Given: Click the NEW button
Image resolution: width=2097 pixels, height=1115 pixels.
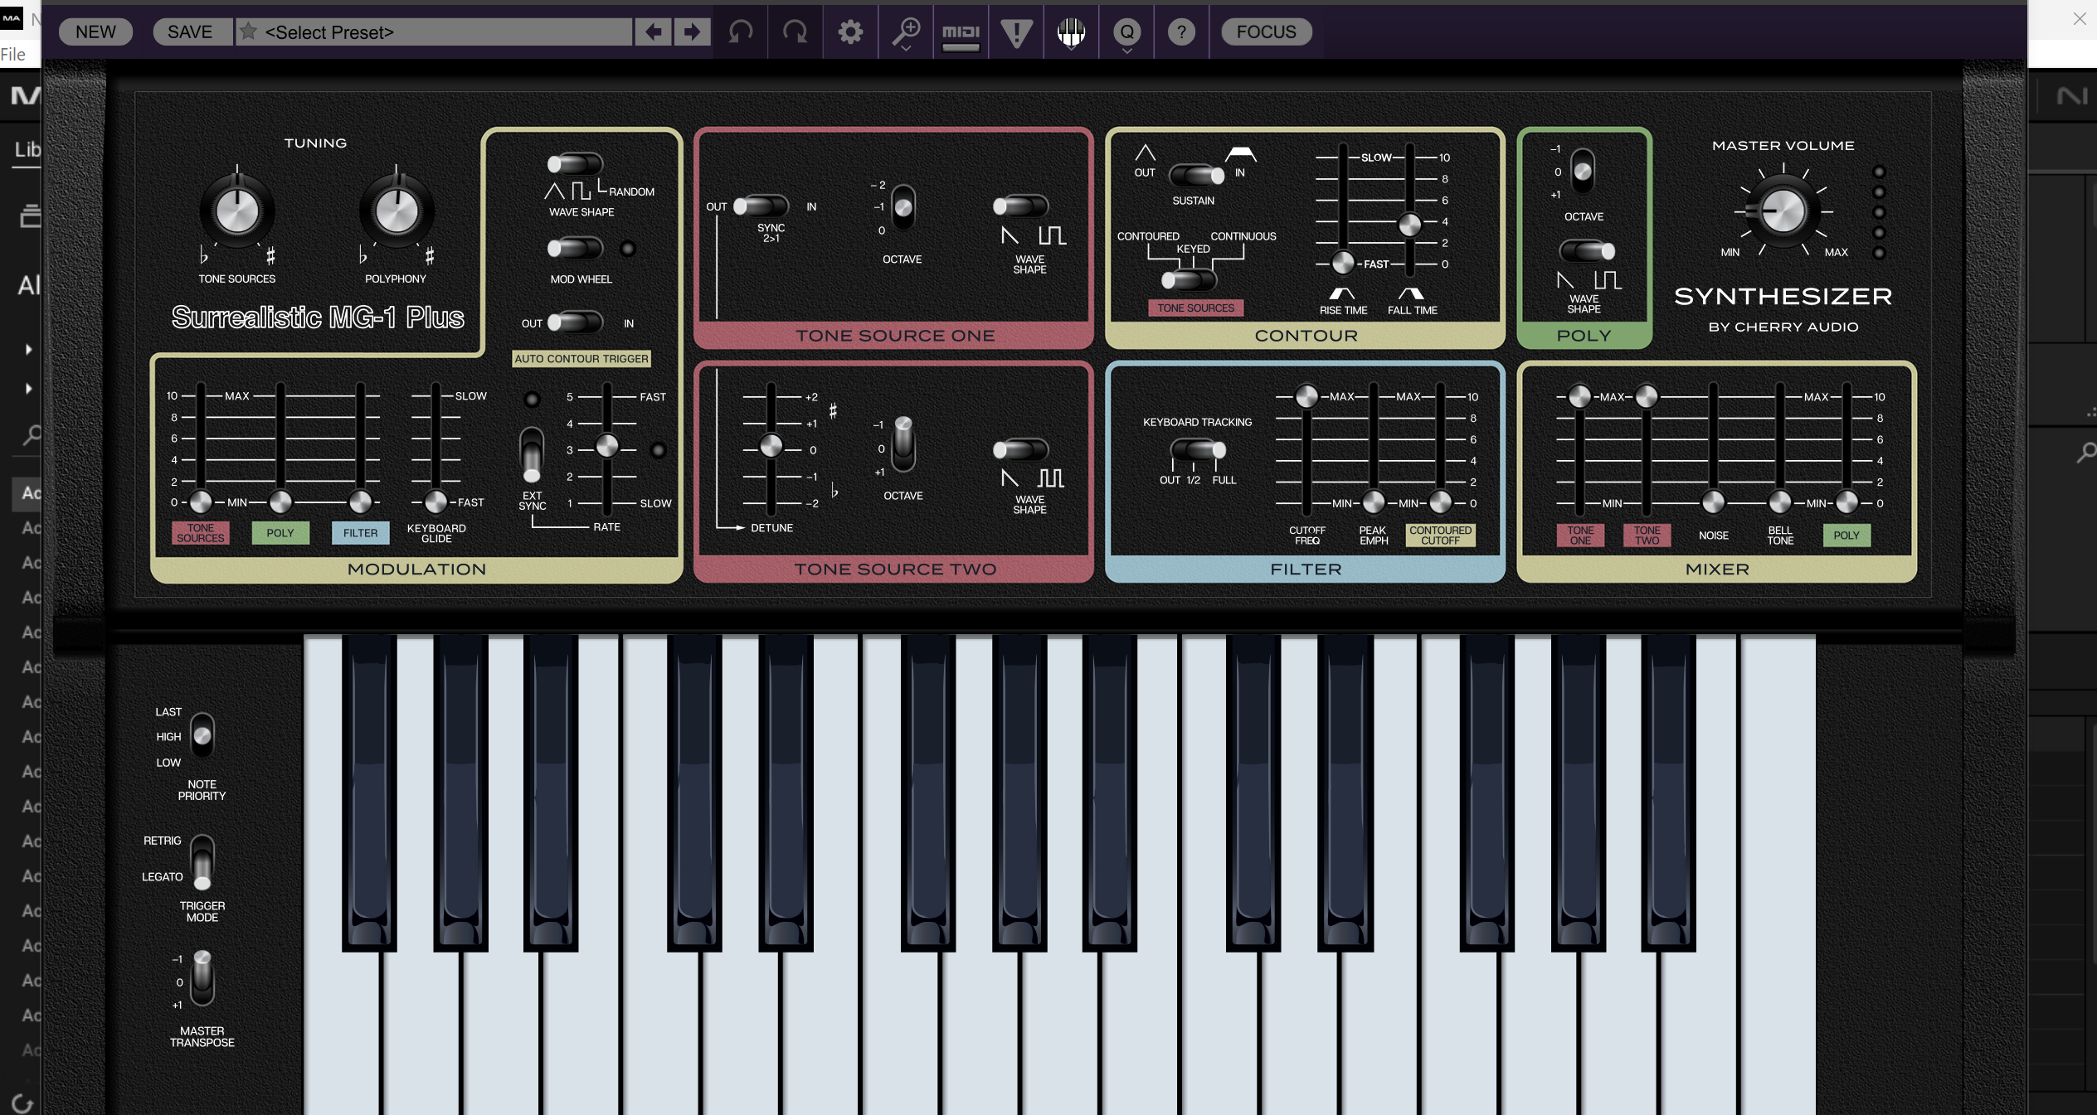Looking at the screenshot, I should [x=95, y=32].
